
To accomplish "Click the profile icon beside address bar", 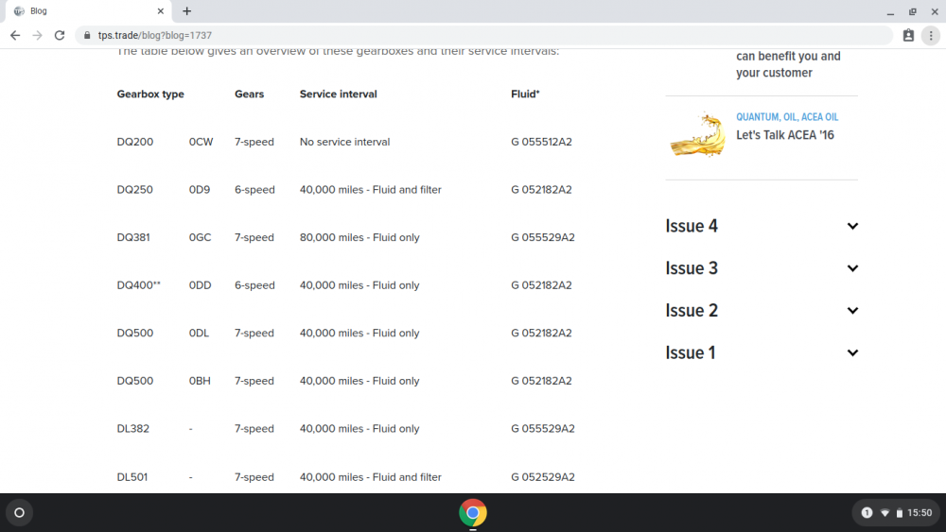I will 908,36.
